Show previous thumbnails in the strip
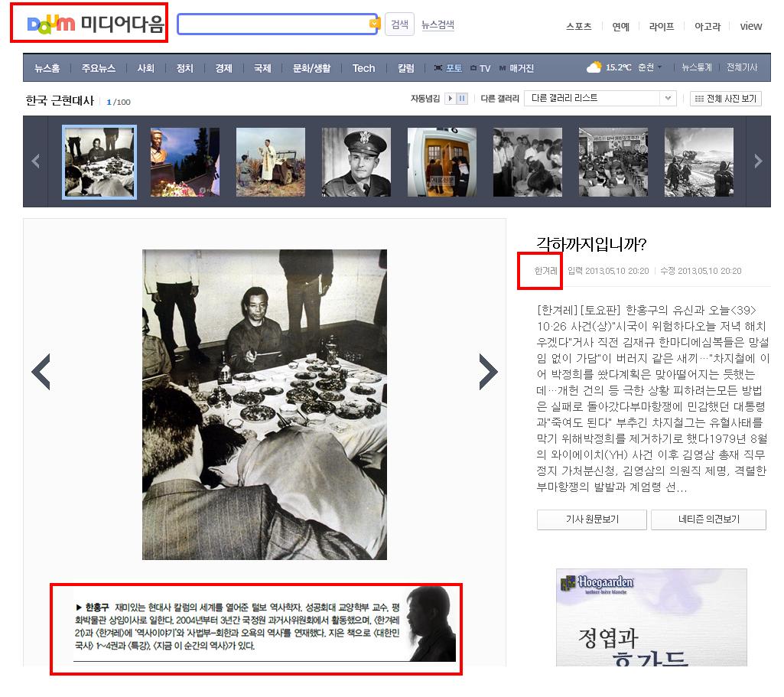The height and width of the screenshot is (697, 784). 35,161
